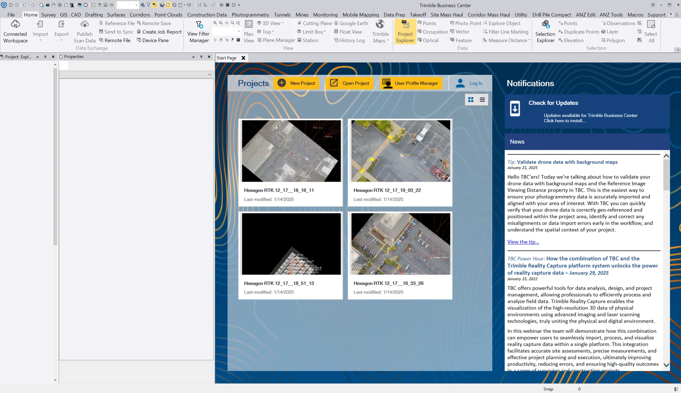Click the Log In link
Image resolution: width=681 pixels, height=393 pixels.
(x=476, y=83)
